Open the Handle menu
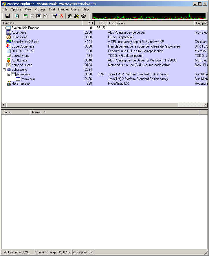209x256 pixels. (x=63, y=9)
